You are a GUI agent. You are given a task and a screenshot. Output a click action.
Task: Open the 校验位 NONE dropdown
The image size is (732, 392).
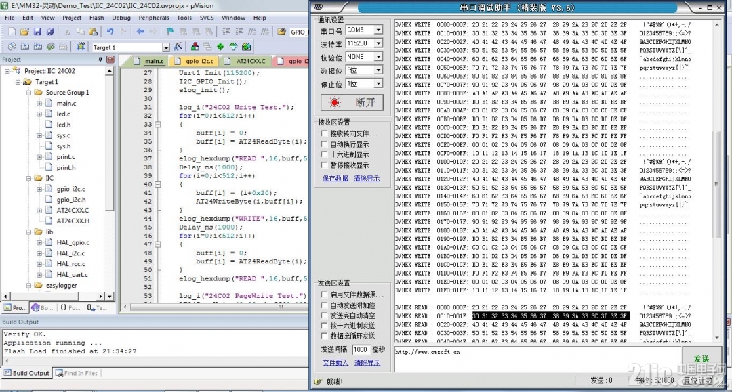(x=378, y=57)
